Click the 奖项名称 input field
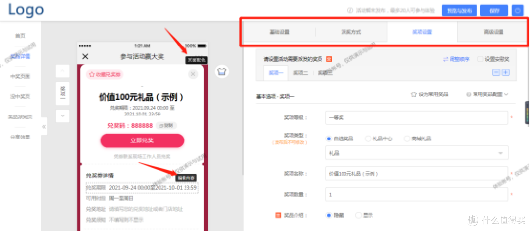This screenshot has height=231, width=530. coord(417,174)
